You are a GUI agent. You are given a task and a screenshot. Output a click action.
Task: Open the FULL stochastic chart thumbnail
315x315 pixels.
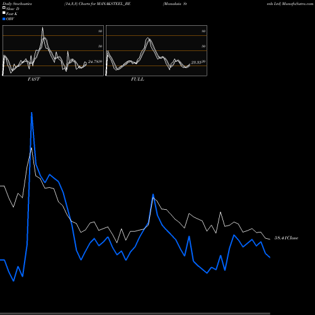point(156,50)
